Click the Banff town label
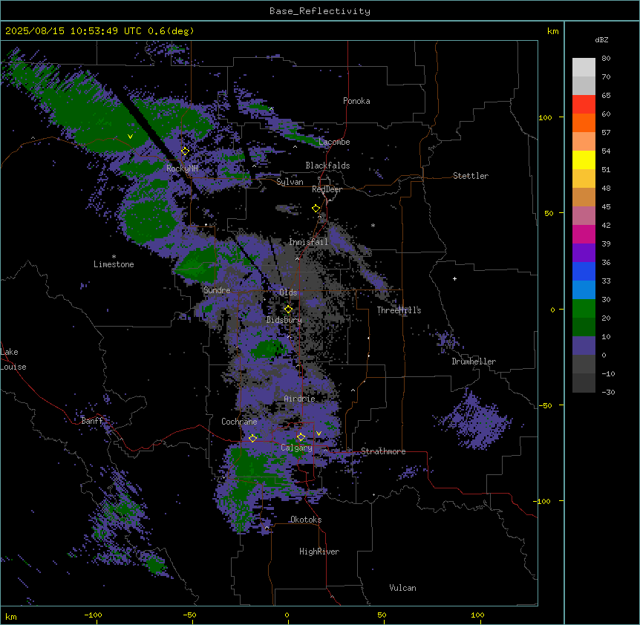This screenshot has width=640, height=625. tap(92, 421)
